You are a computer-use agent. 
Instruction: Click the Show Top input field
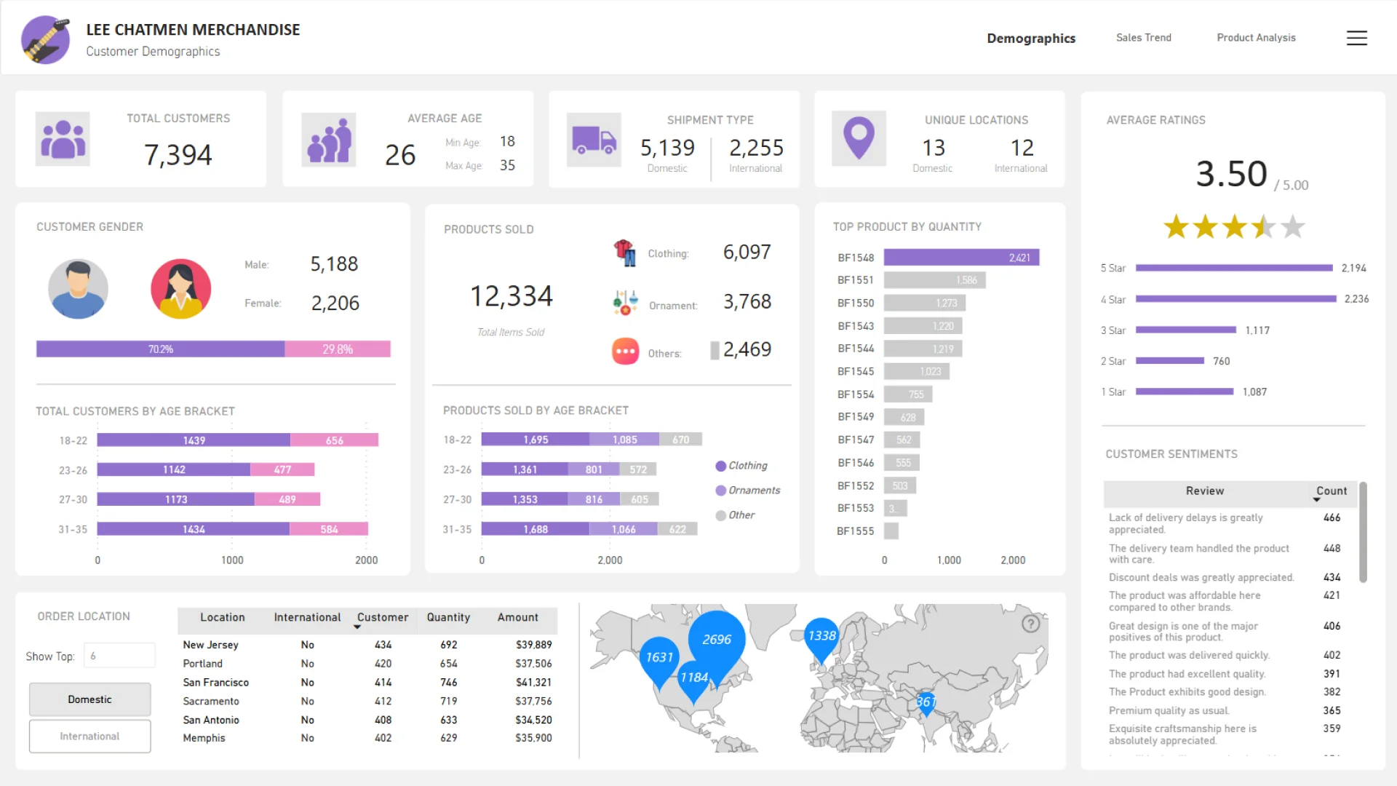(x=119, y=656)
